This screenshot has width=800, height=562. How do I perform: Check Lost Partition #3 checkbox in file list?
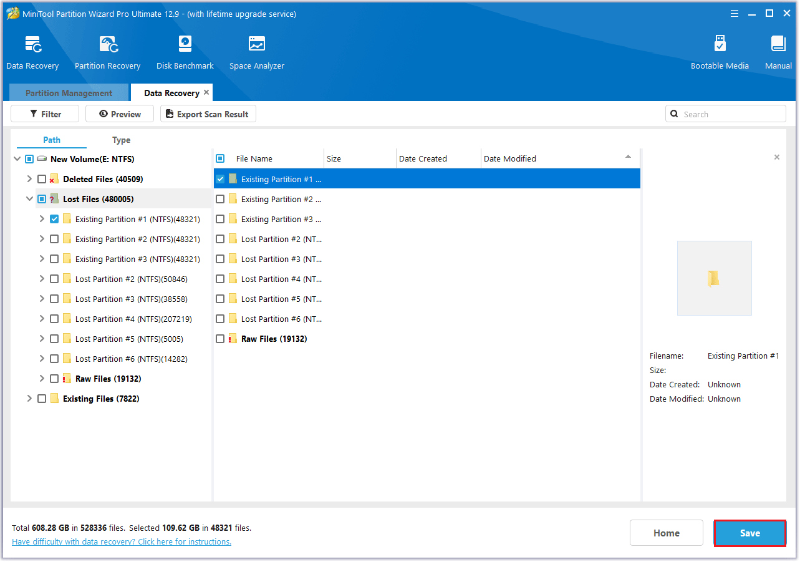click(220, 259)
